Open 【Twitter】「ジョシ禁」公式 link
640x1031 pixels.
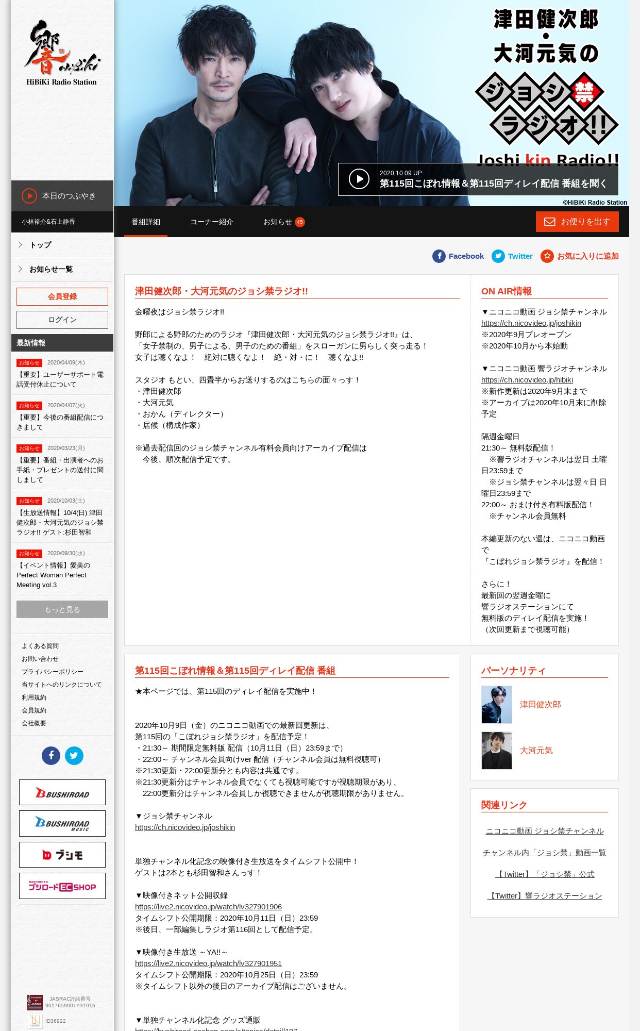545,874
